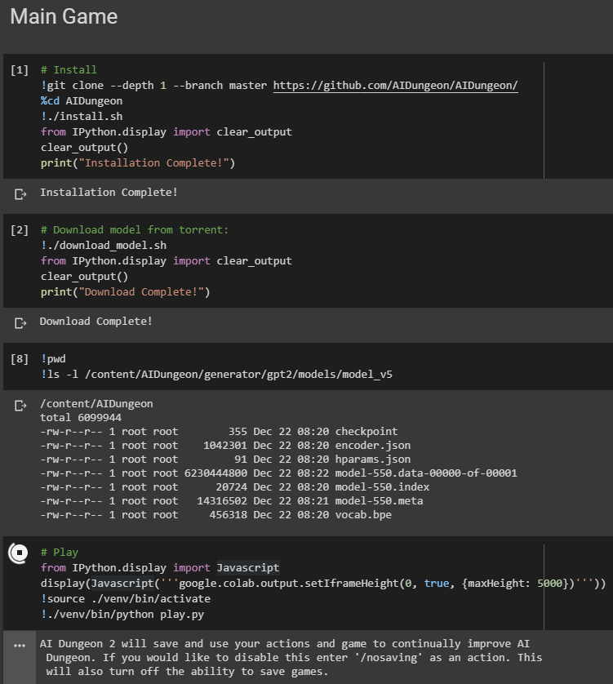Viewport: 613px width, 684px height.
Task: Click the AI Dungeon 2 saving notice
Action: [291, 658]
